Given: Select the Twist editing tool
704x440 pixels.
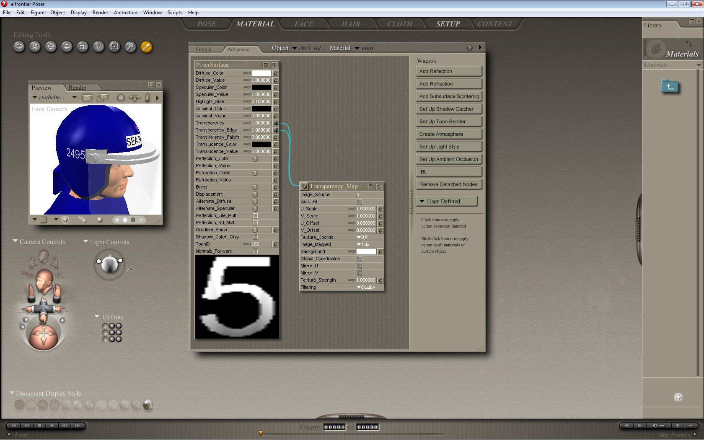Looking at the screenshot, I should [35, 47].
